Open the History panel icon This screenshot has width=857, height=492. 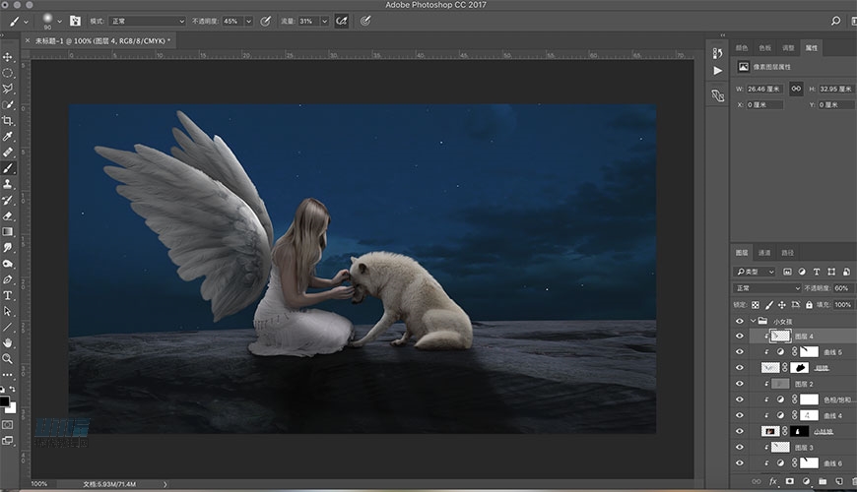718,53
